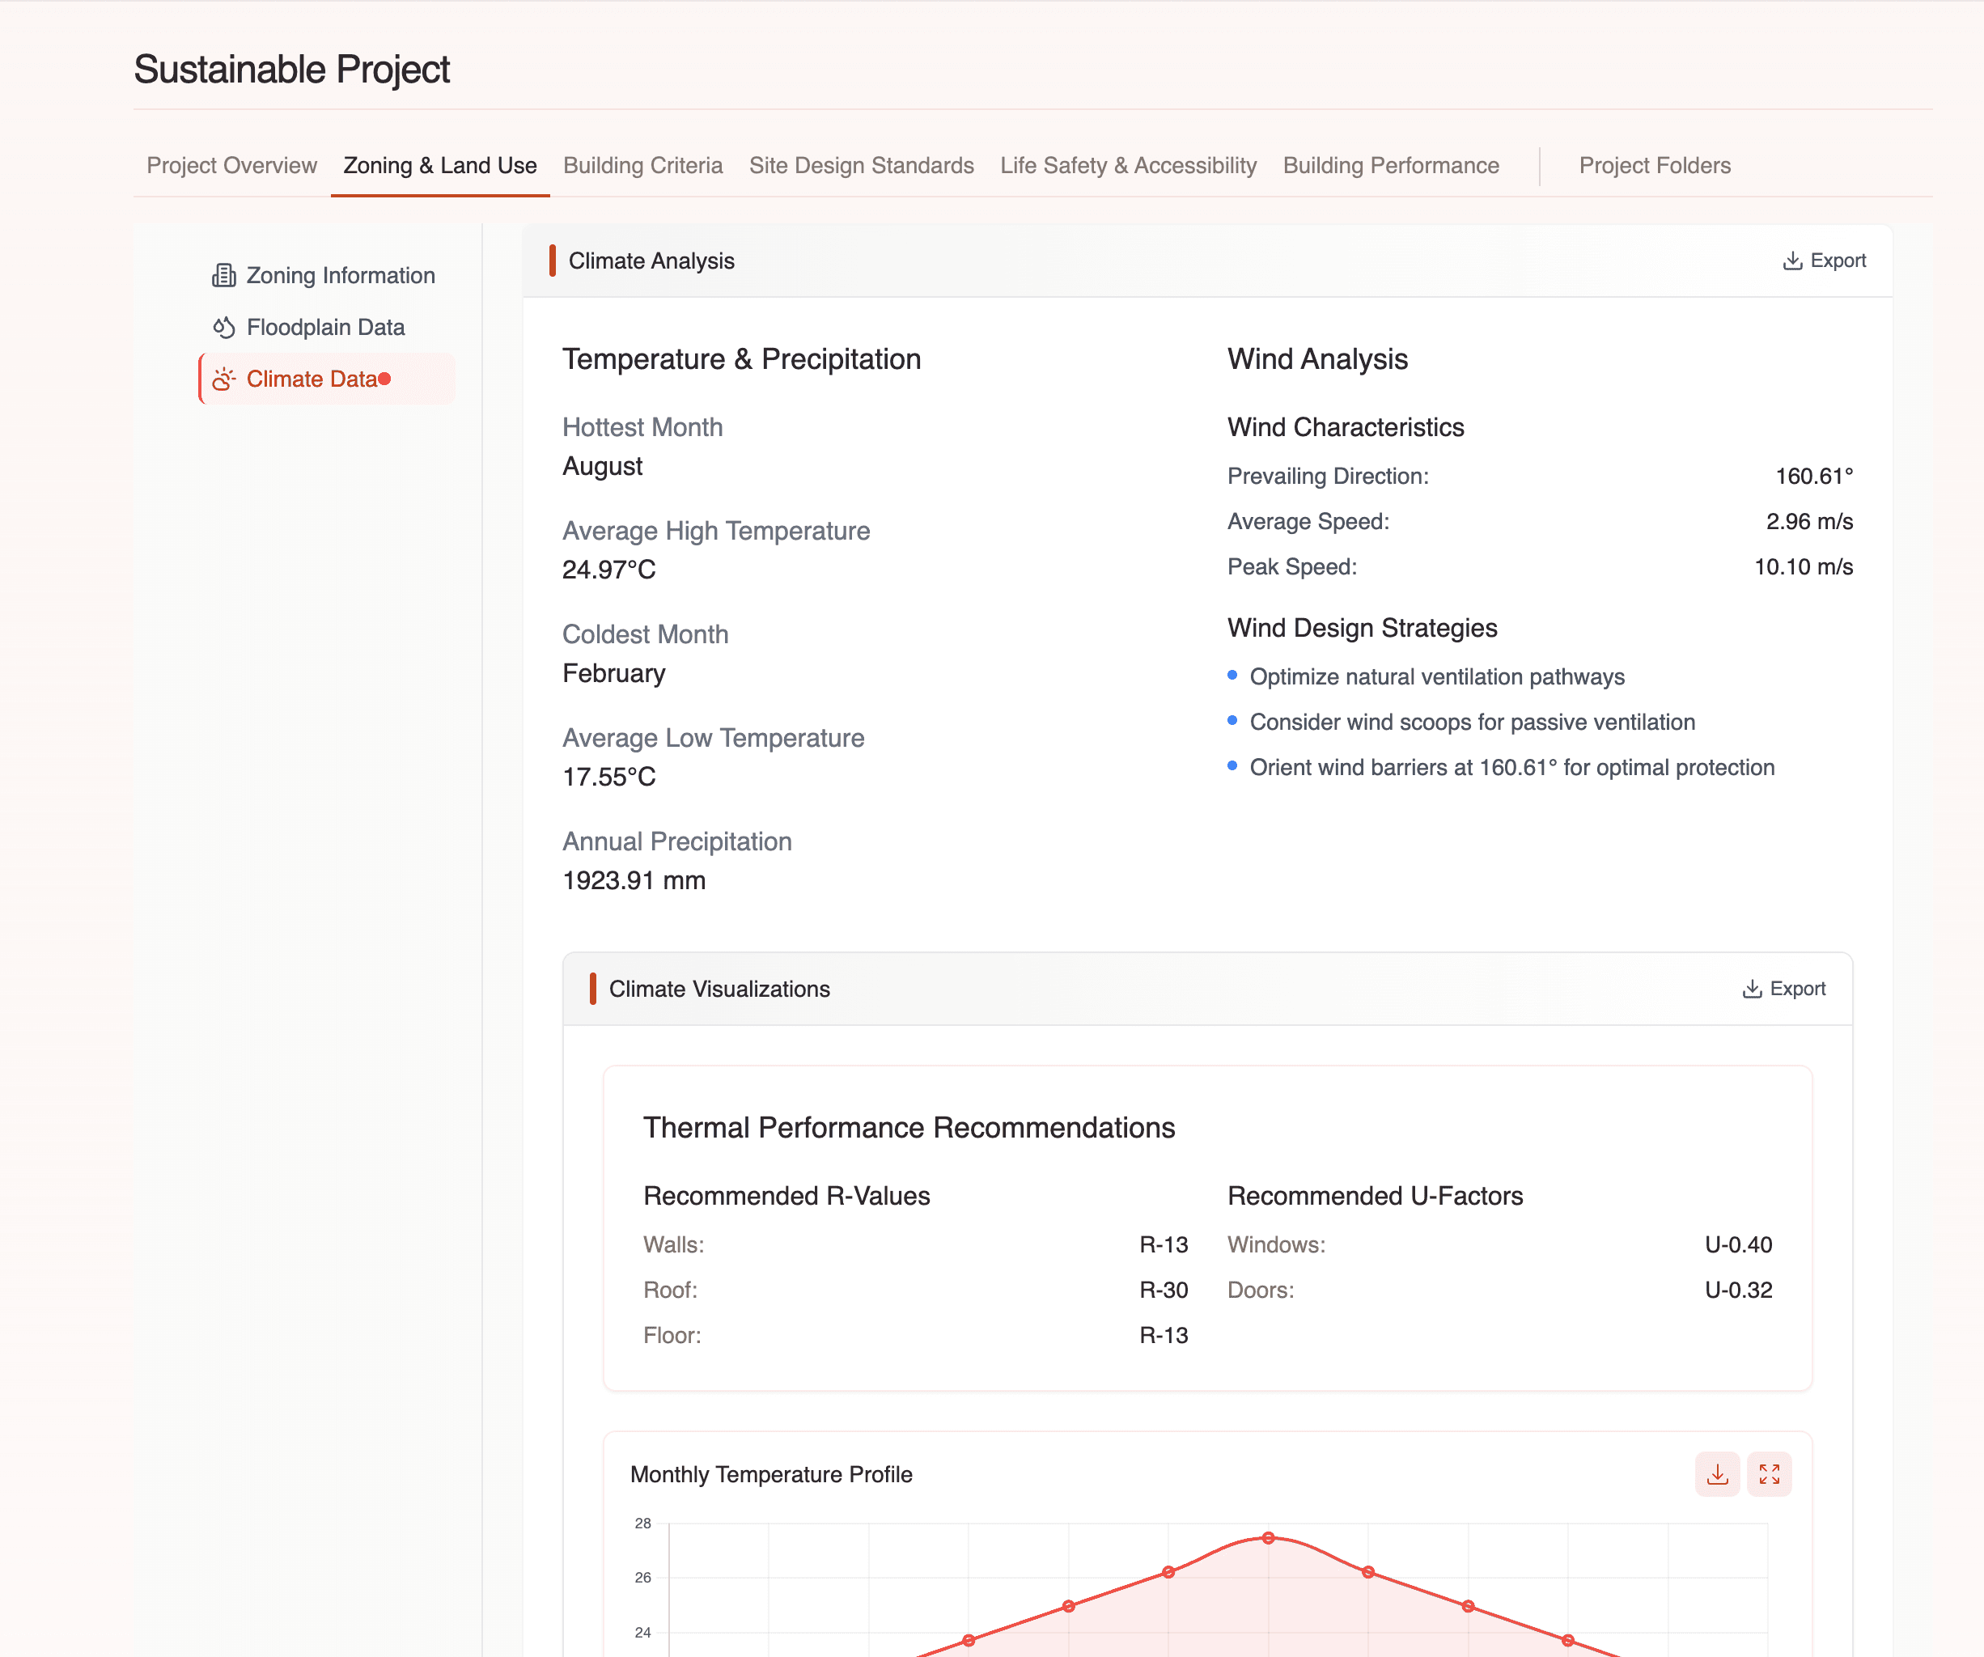
Task: Click the peak data point on the temperature chart
Action: pos(1268,1538)
